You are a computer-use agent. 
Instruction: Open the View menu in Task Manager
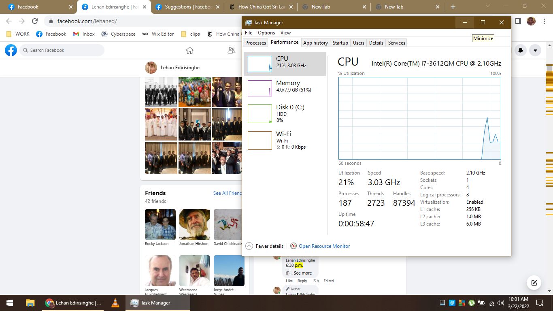pyautogui.click(x=285, y=33)
